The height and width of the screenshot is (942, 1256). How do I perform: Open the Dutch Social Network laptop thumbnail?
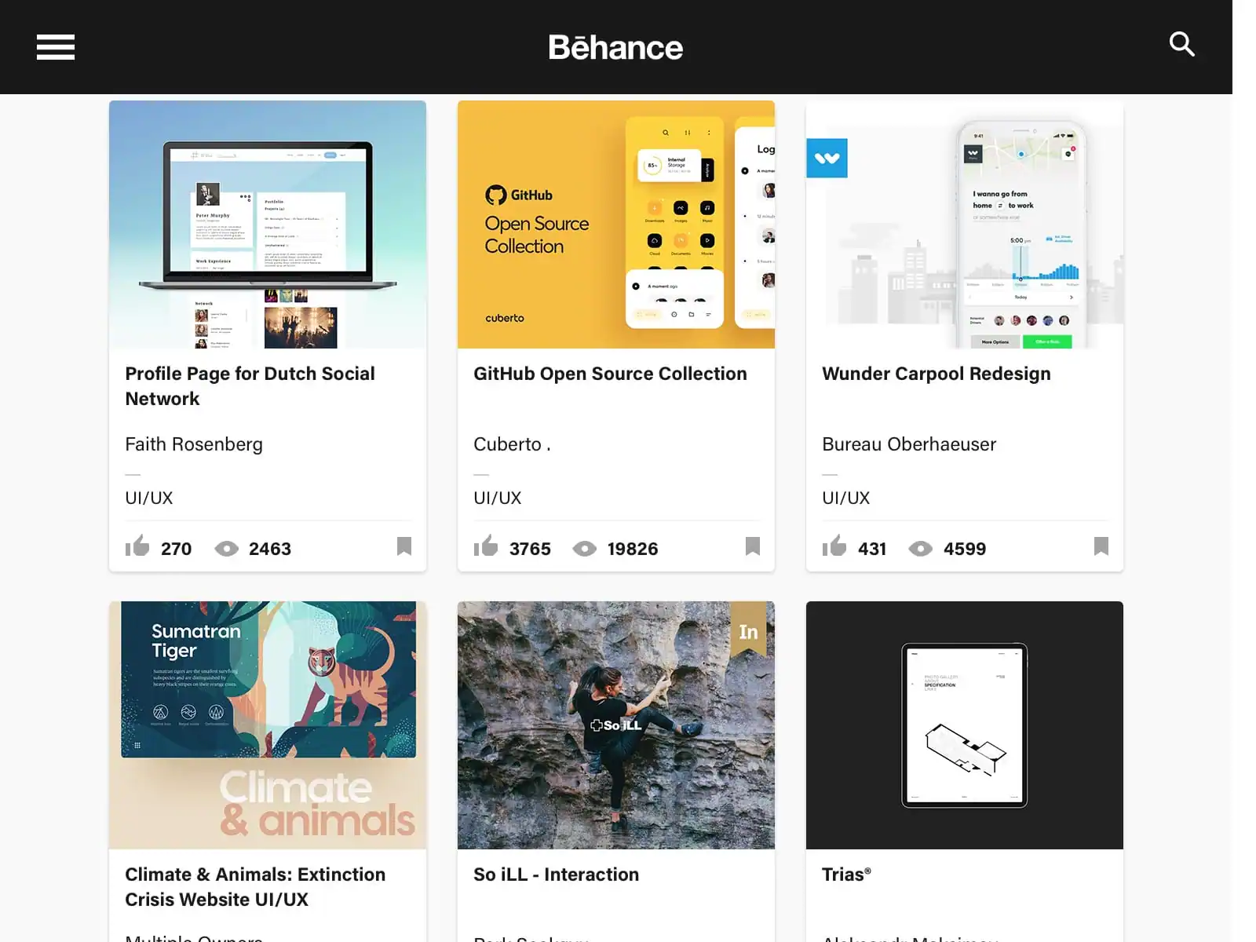pyautogui.click(x=268, y=225)
